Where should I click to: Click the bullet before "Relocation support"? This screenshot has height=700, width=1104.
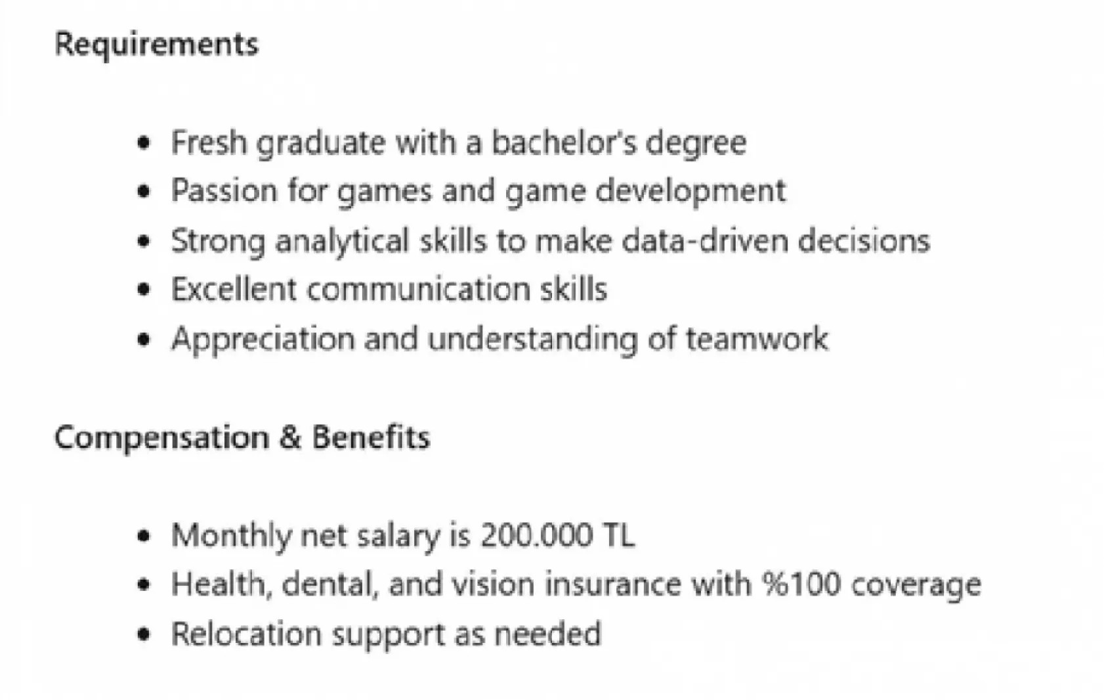click(x=144, y=634)
